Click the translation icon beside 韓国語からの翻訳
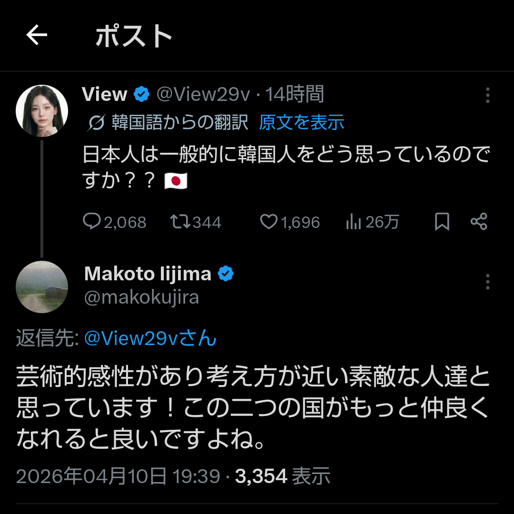The image size is (514, 514). pyautogui.click(x=97, y=123)
